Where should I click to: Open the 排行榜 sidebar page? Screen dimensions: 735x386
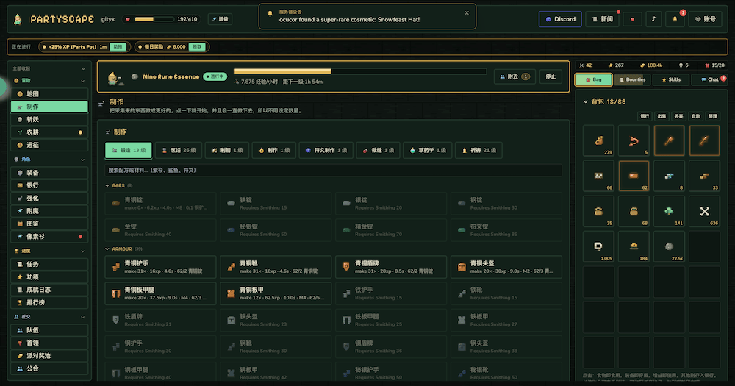click(49, 302)
